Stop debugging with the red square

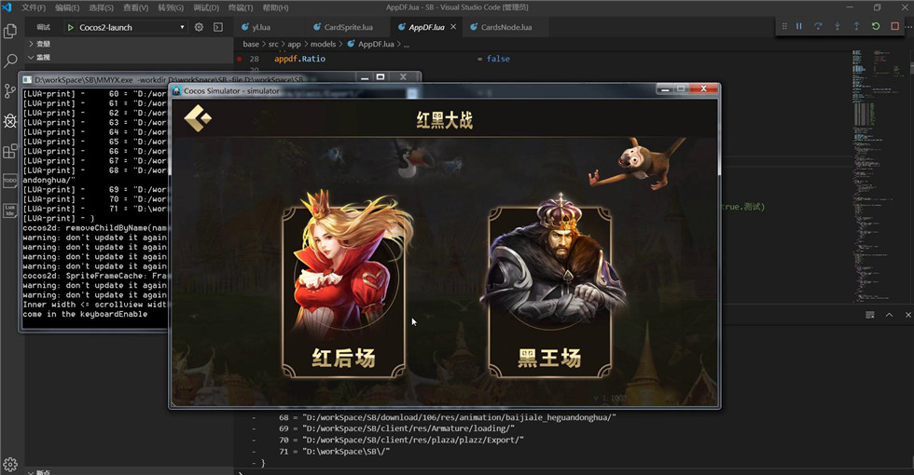coord(894,26)
